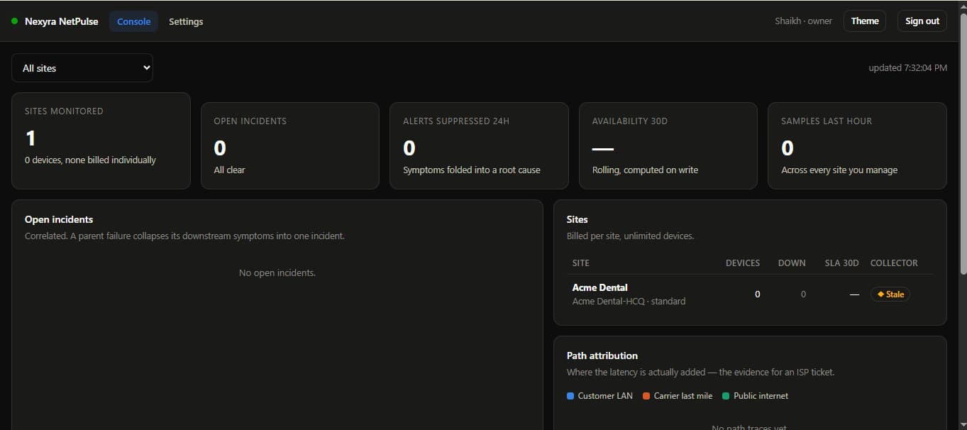Viewport: 967px width, 430px height.
Task: Click the 'No open incidents.' message
Action: pyautogui.click(x=277, y=272)
